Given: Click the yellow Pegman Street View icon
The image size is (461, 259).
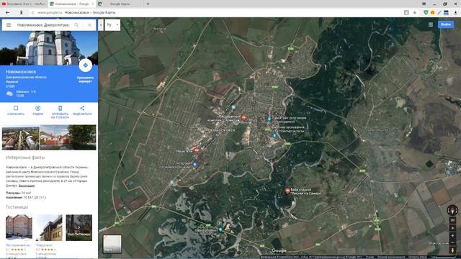Looking at the screenshot, I should (x=452, y=250).
